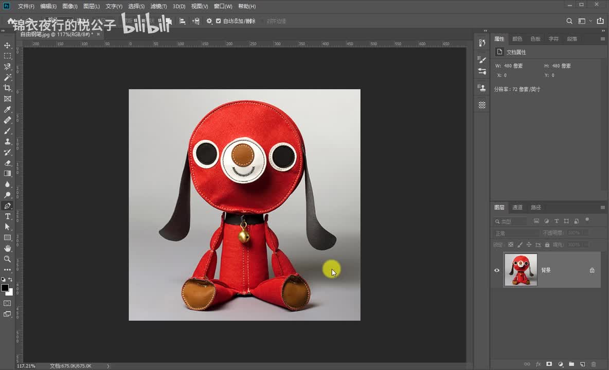Viewport: 609px width, 370px height.
Task: Select the Horizontal Type tool
Action: pos(7,216)
